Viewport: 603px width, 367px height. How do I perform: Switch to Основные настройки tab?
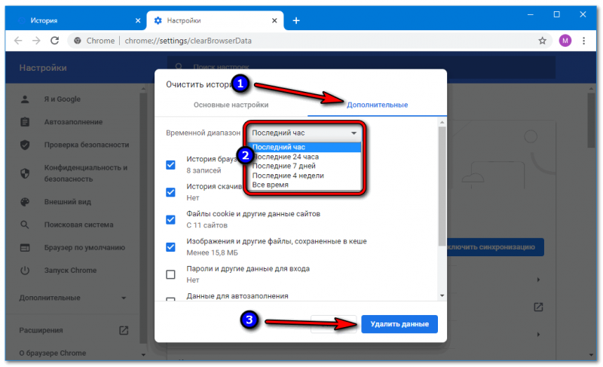click(231, 105)
